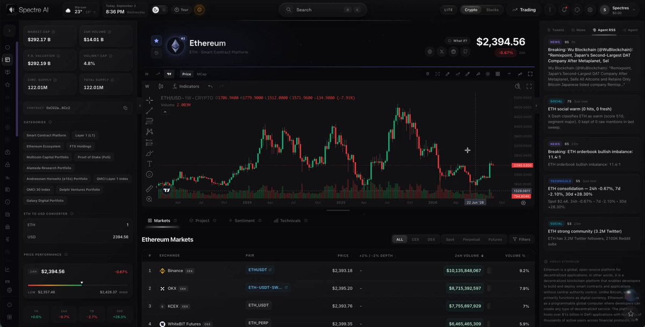This screenshot has width=645, height=327.
Task: Click the 24H price range slider
Action: click(77, 285)
